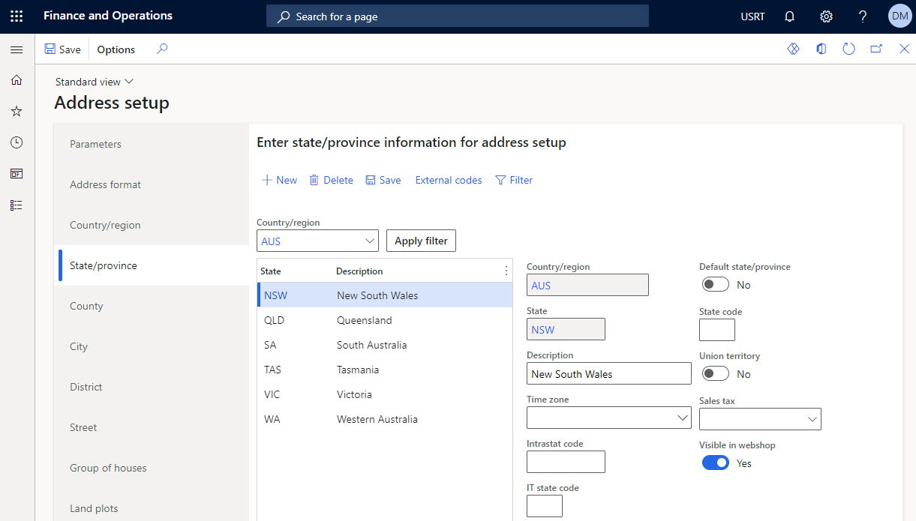
Task: Open the Options menu
Action: [x=116, y=49]
